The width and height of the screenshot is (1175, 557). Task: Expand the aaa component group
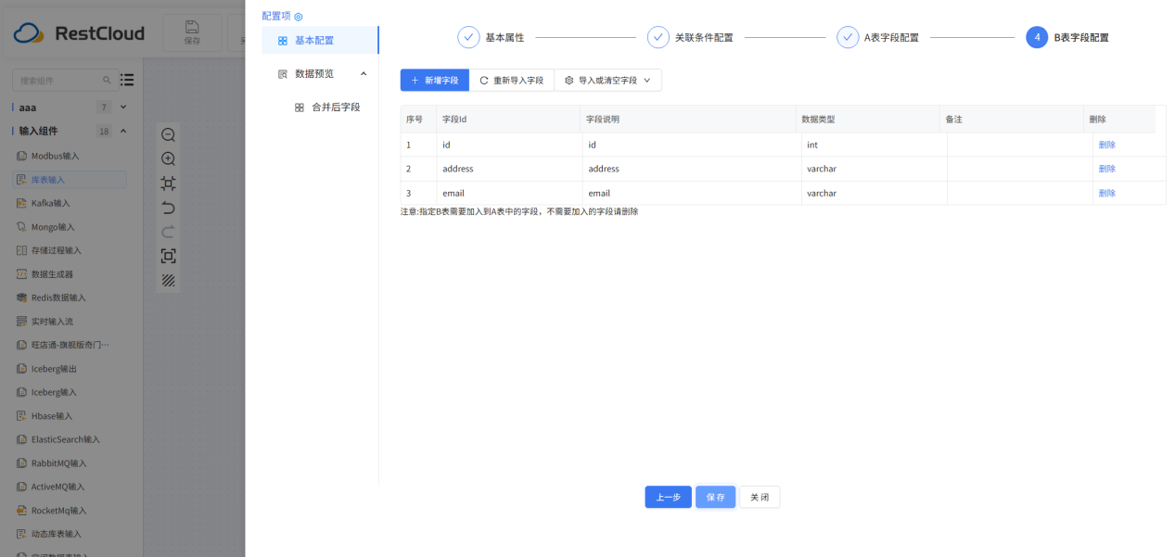(x=123, y=108)
